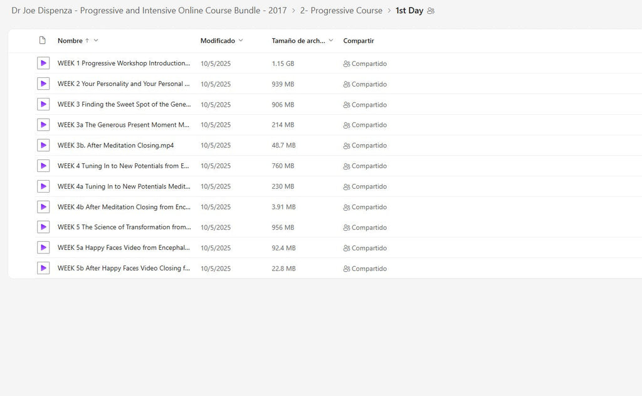Open WEEK 5a Happy Faces Video file
The width and height of the screenshot is (642, 396).
click(124, 248)
